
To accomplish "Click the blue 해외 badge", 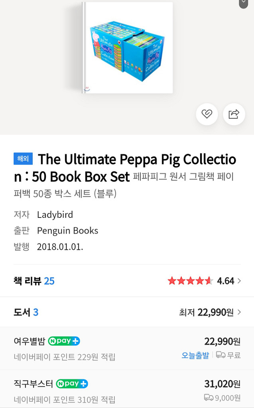I will click(23, 159).
